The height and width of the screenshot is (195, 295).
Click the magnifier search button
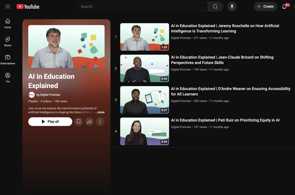pyautogui.click(x=215, y=7)
